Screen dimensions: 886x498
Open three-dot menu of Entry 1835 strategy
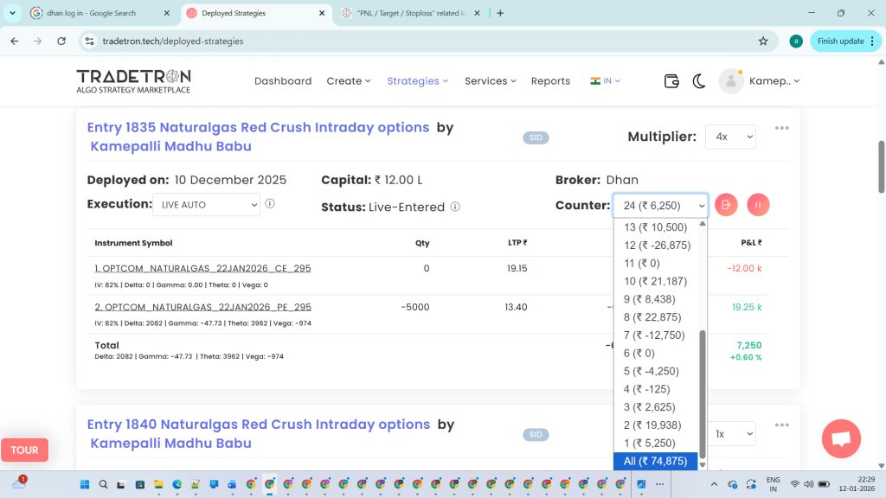point(782,128)
